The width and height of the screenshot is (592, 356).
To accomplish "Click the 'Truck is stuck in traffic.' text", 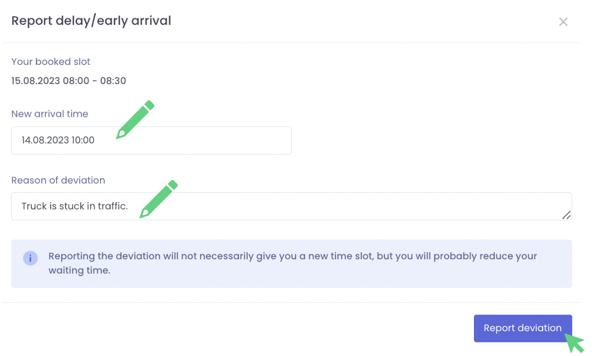I will click(x=74, y=206).
